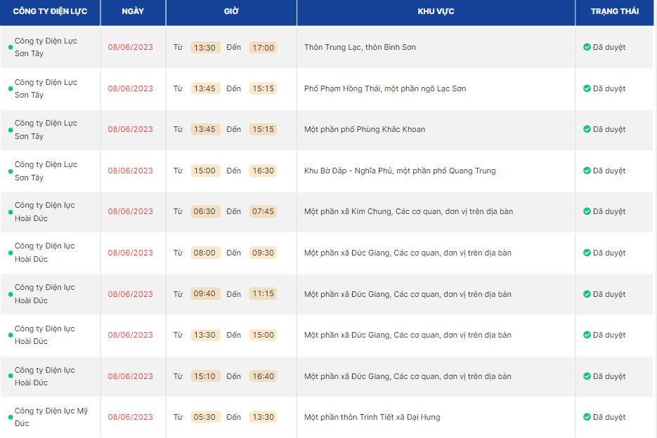This screenshot has width=657, height=438.
Task: Select the 13:30 start time in the Trung Lạc row
Action: pos(204,47)
